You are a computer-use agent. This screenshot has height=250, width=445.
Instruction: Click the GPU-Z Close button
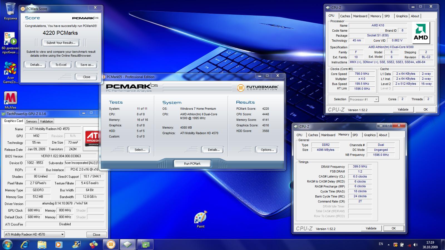pos(97,234)
